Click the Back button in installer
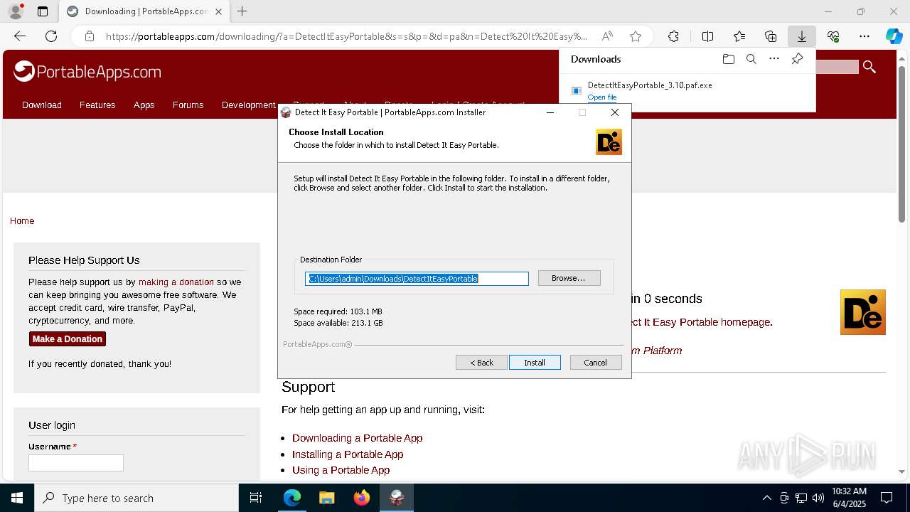 481,363
